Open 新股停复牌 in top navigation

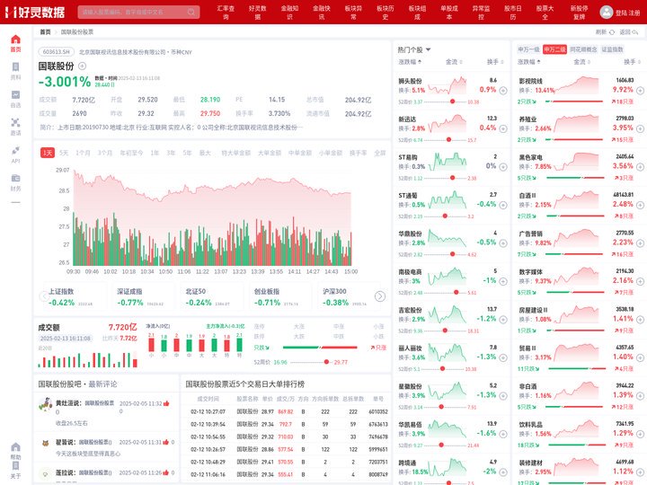[580, 13]
